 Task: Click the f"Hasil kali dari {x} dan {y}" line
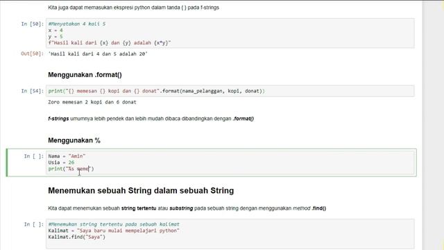[x=110, y=43]
